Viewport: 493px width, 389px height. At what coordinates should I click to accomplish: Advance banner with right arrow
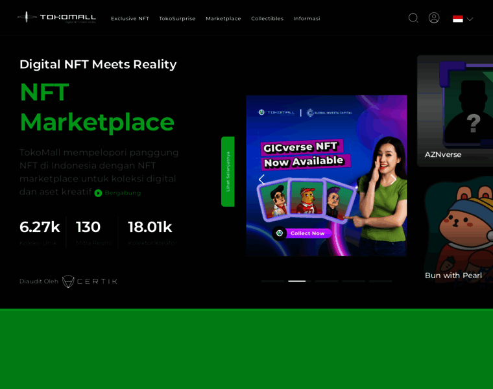[393, 180]
